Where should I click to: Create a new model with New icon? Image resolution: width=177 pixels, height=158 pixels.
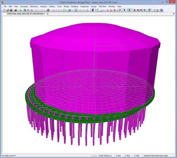4,10
